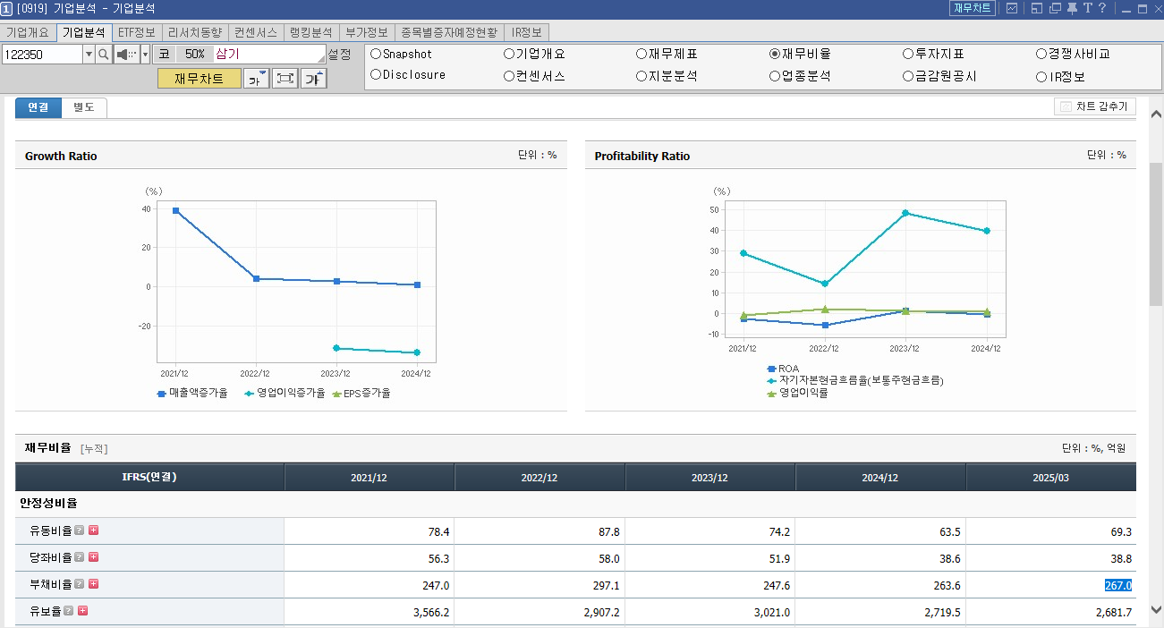The image size is (1164, 628).
Task: Select the IR정보 radio button
Action: click(x=1041, y=77)
